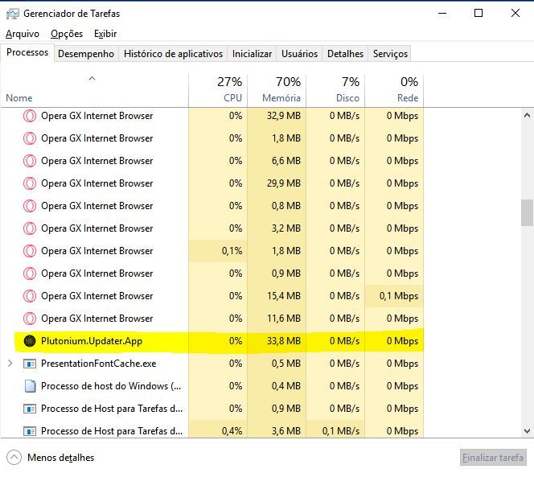Click the 0,4 MB memory cell
This screenshot has height=477, width=534.
[x=277, y=386]
